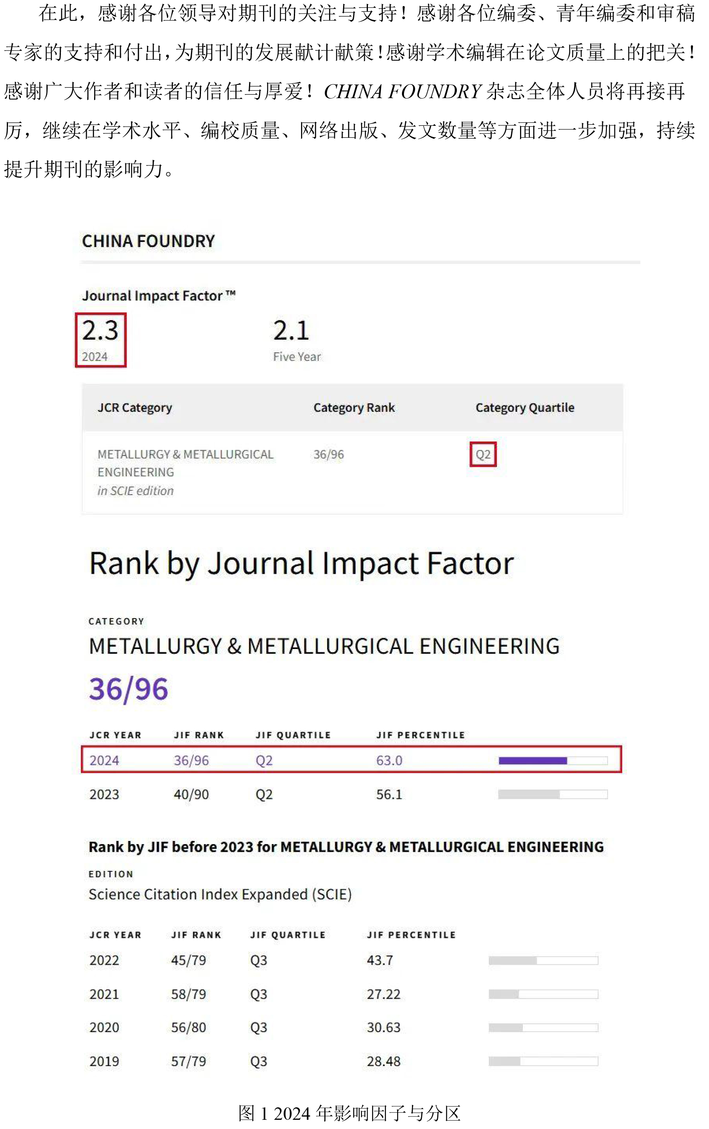
Task: Click the CHINA FOUNDRY journal title
Action: point(148,241)
